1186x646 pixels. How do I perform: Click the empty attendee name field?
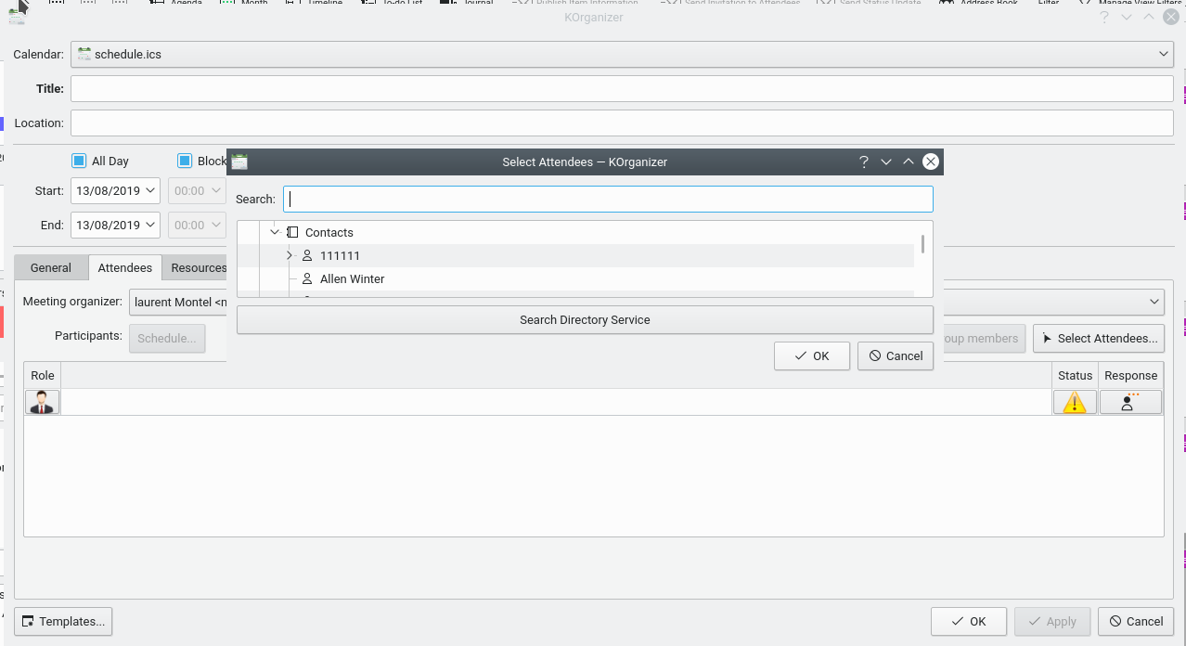tap(556, 402)
